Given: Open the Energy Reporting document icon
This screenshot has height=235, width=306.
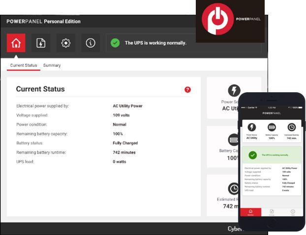Looking at the screenshot, I should [x=41, y=43].
